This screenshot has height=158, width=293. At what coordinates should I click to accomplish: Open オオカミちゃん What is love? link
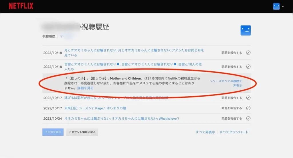pos(122,119)
